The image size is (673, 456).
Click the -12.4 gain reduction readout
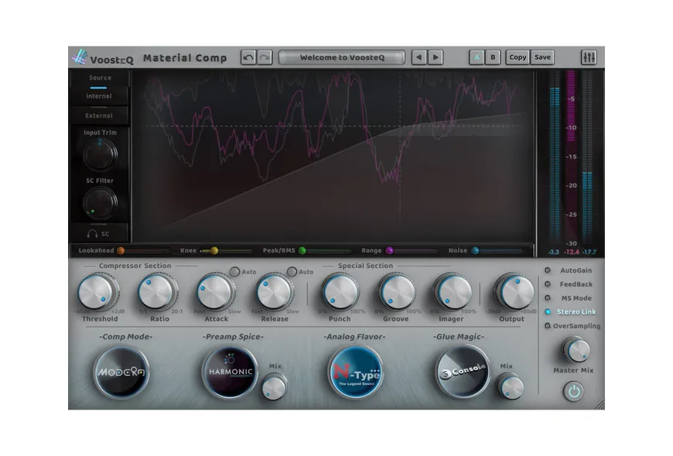tap(572, 252)
